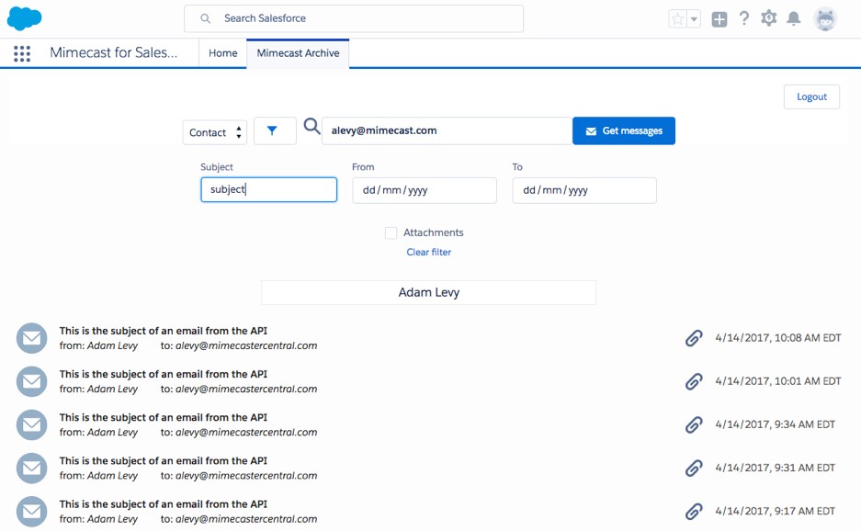Click the user avatar in the top right
This screenshot has height=531, width=861.
[824, 17]
